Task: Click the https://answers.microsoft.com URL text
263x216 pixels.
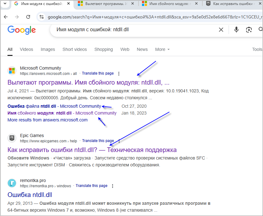Action: tap(48, 74)
